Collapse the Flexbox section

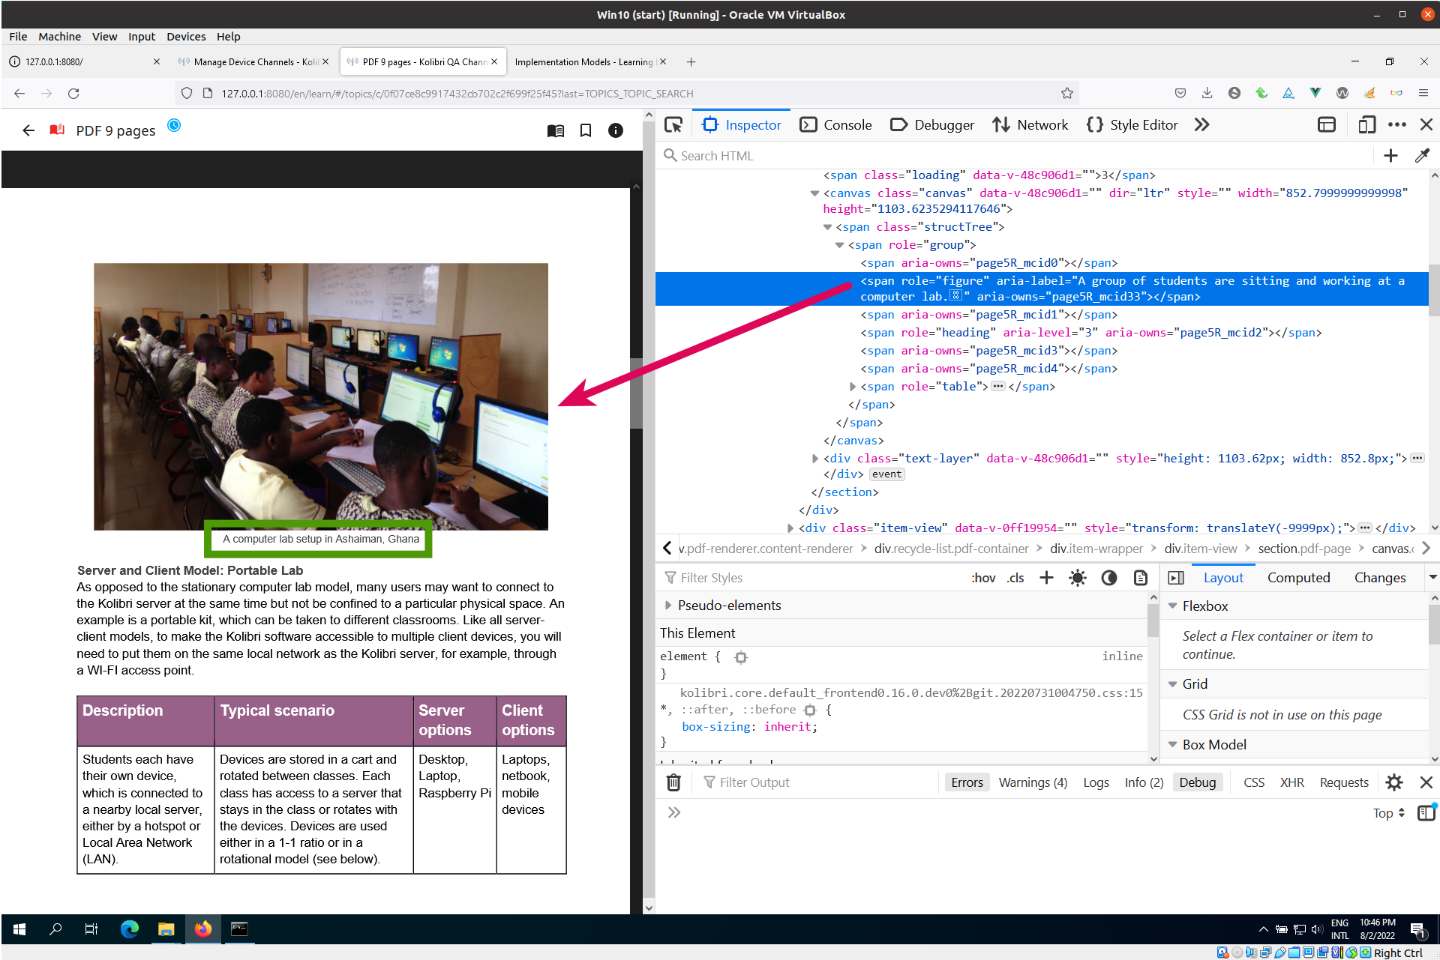tap(1173, 606)
